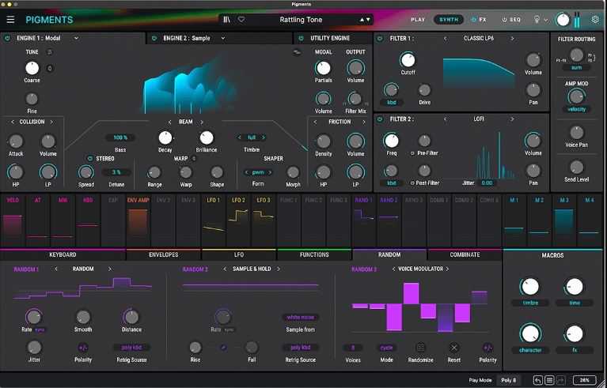Click the 26% CPU meter button
Screen dimensions: 607x388
584,380
